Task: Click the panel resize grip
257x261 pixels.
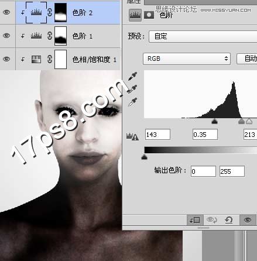Action: pyautogui.click(x=203, y=228)
